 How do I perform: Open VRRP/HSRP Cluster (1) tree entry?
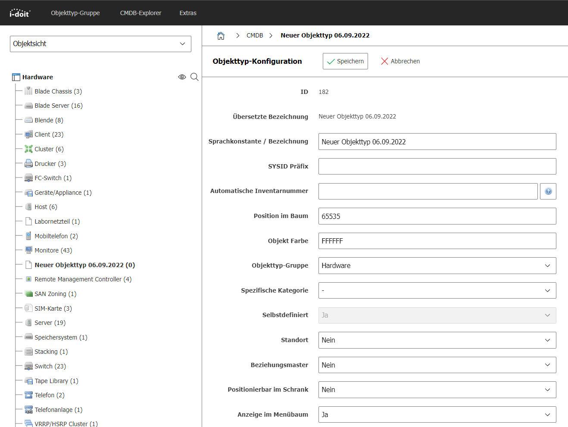(x=66, y=424)
